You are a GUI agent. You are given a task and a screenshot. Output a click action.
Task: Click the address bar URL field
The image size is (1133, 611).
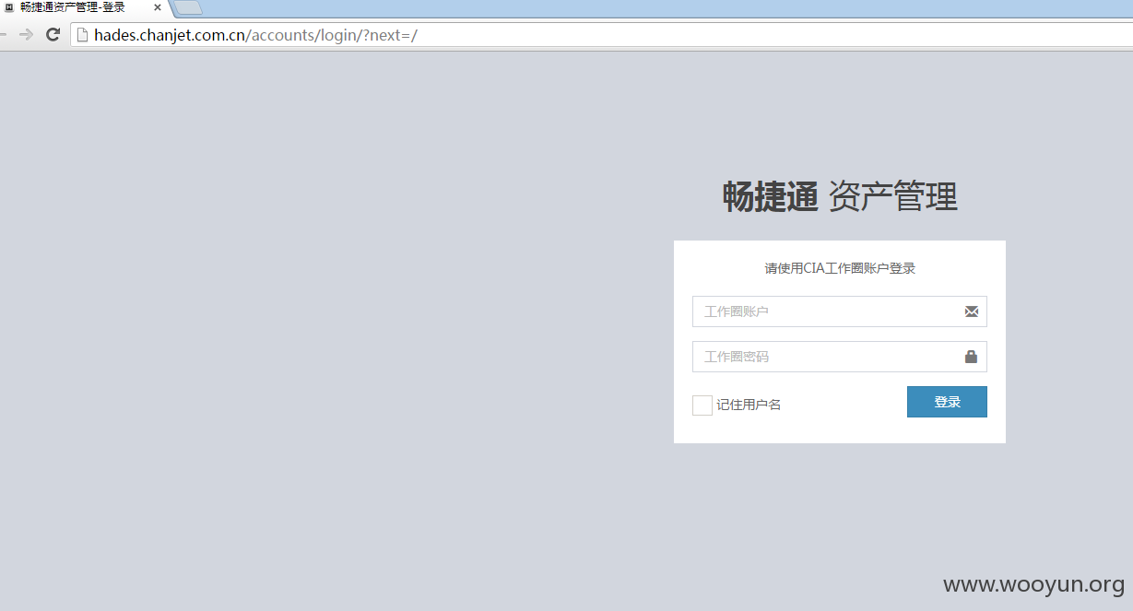[x=599, y=35]
